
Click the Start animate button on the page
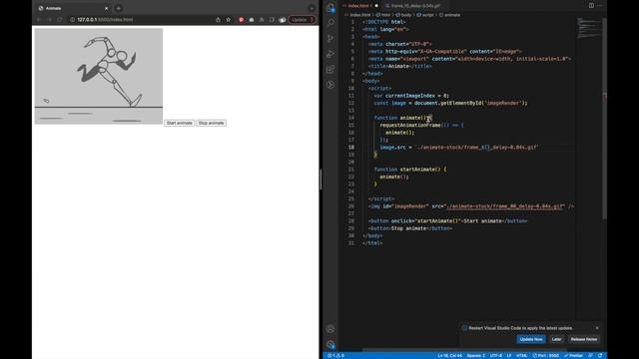point(179,123)
